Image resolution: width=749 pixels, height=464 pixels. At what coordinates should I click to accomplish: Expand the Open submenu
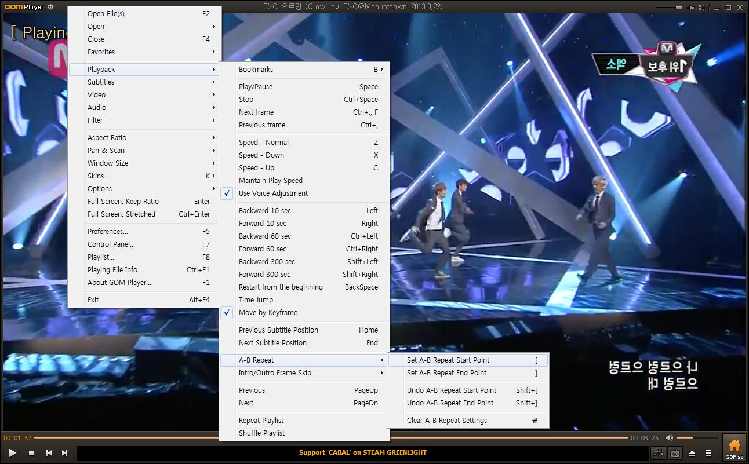(144, 27)
